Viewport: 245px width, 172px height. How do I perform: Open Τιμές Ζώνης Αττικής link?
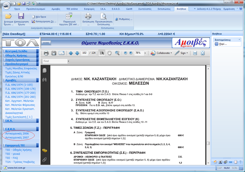(17, 73)
